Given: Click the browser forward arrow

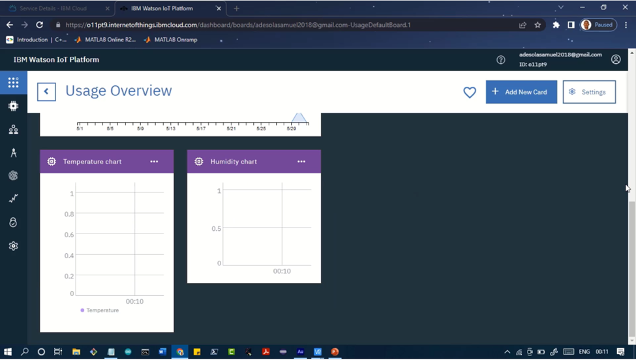Looking at the screenshot, I should point(24,25).
